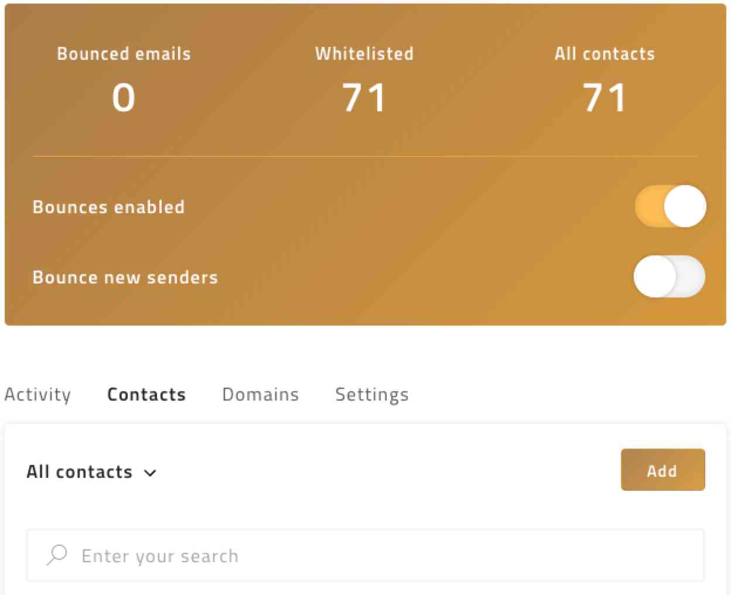This screenshot has width=731, height=595.
Task: Click the Bounced emails label
Action: click(x=123, y=53)
